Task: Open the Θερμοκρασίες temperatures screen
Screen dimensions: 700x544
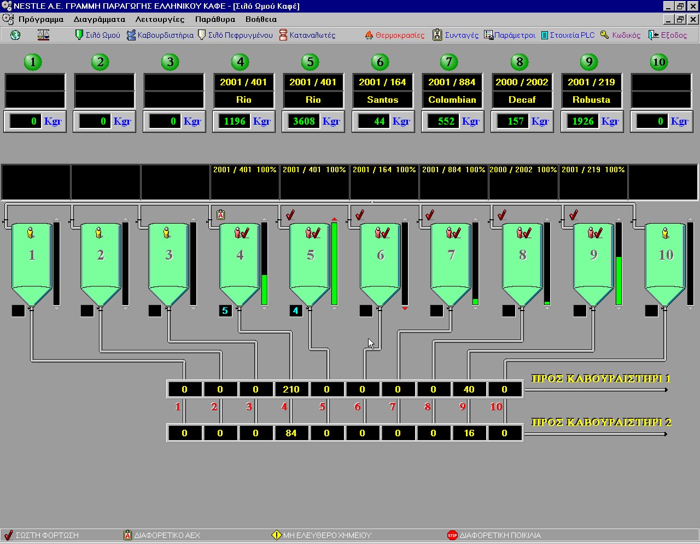Action: click(395, 35)
